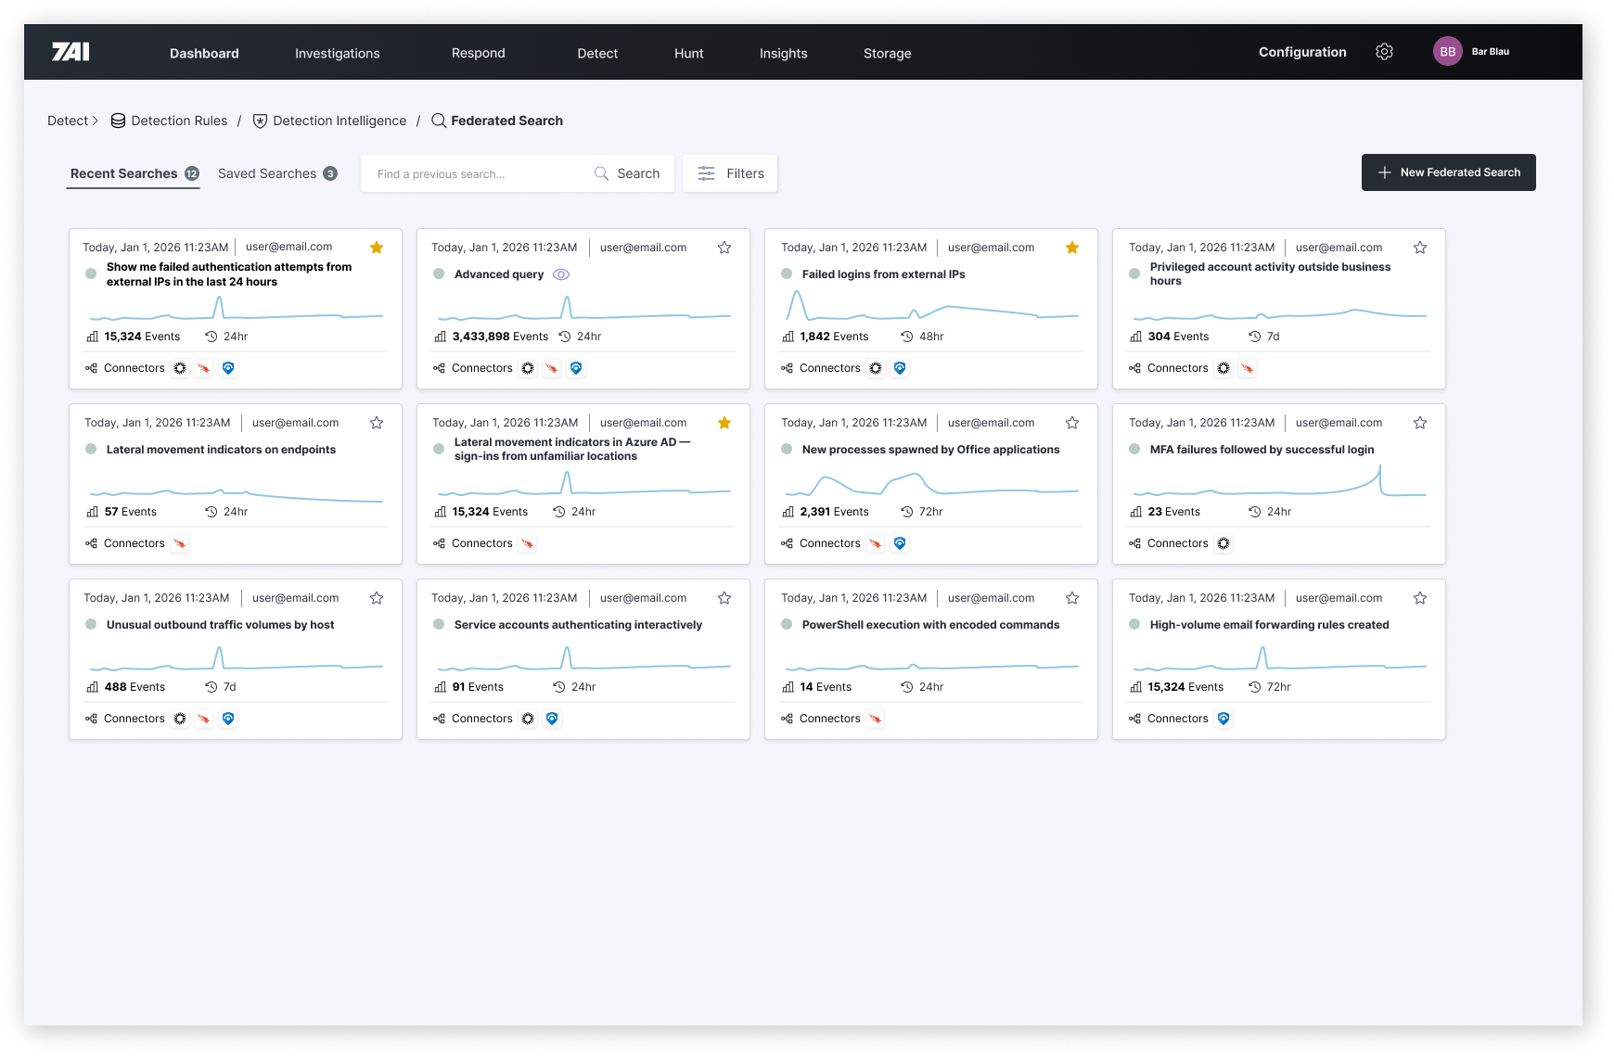This screenshot has width=1614, height=1057.
Task: Open Configuration in the top bar
Action: (1302, 52)
